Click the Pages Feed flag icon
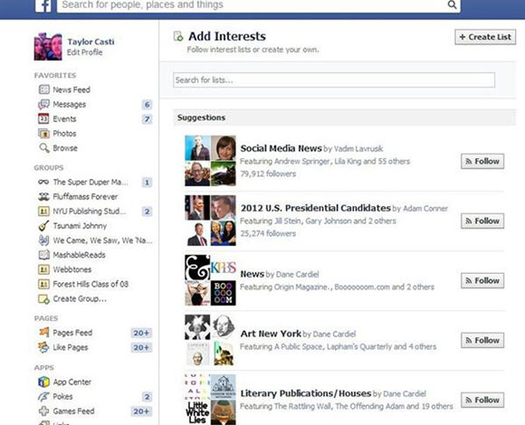525x425 pixels. [x=43, y=333]
